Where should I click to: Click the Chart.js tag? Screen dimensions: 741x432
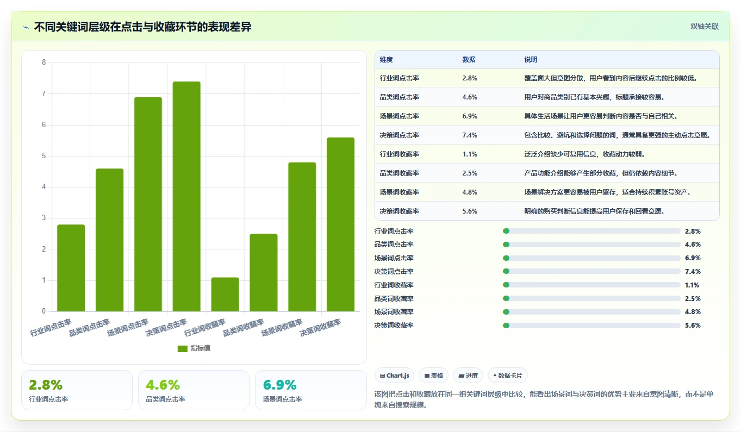pyautogui.click(x=395, y=375)
